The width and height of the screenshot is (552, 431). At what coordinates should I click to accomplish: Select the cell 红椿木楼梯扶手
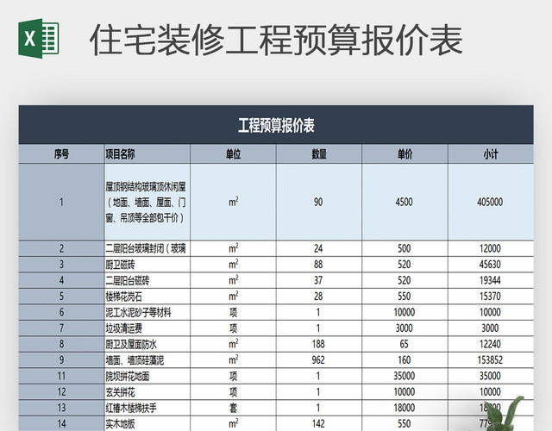pos(147,408)
